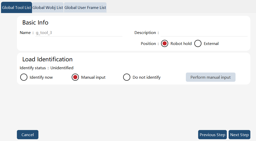Choose the External position radio button
Image resolution: width=256 pixels, height=141 pixels.
pyautogui.click(x=198, y=44)
